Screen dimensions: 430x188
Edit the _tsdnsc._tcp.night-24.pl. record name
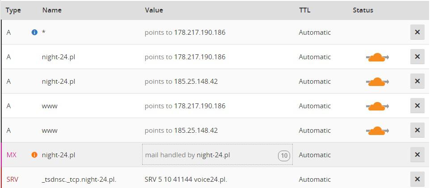79,180
